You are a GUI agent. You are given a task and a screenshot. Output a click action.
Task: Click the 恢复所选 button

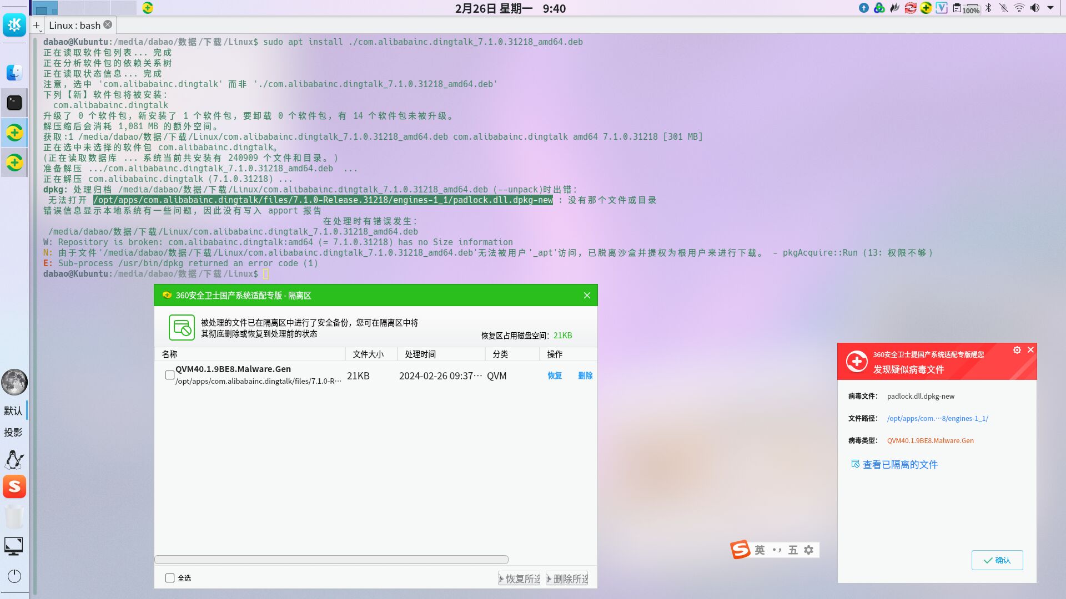coord(519,578)
